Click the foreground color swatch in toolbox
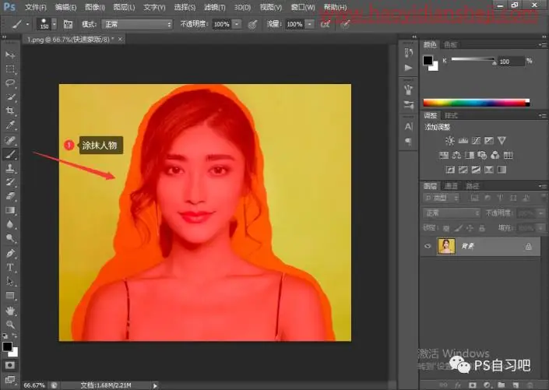549x390 pixels. (x=7, y=346)
